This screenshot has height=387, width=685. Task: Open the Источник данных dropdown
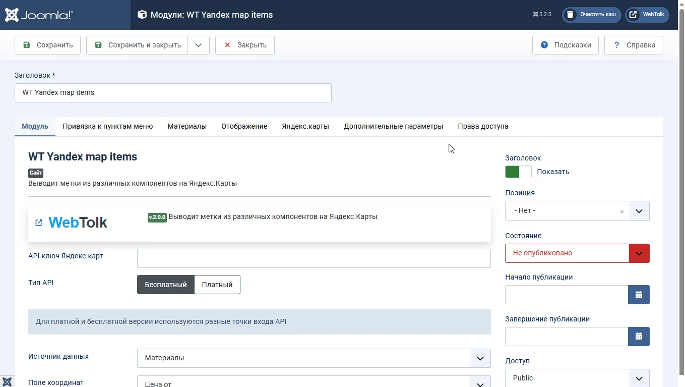coord(480,358)
